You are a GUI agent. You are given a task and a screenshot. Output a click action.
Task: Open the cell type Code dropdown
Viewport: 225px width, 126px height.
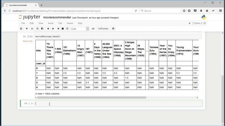(x=80, y=29)
